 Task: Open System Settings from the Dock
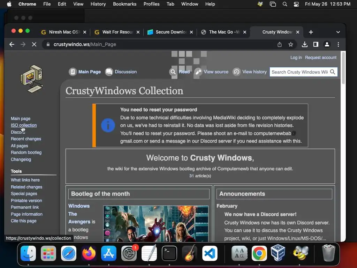coord(129,253)
